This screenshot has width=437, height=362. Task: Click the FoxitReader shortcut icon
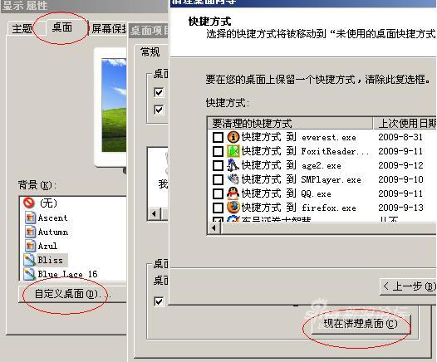click(x=233, y=151)
